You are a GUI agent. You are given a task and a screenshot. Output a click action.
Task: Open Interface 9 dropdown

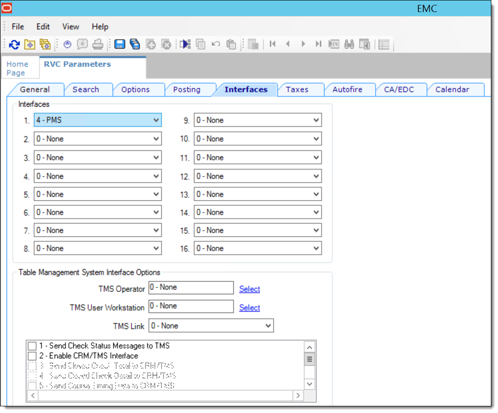258,120
